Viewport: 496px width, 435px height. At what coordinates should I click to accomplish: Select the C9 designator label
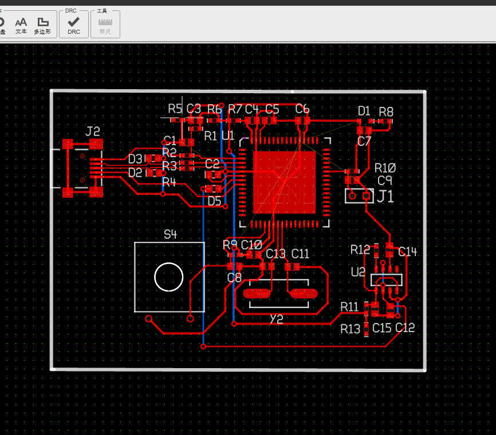[385, 181]
